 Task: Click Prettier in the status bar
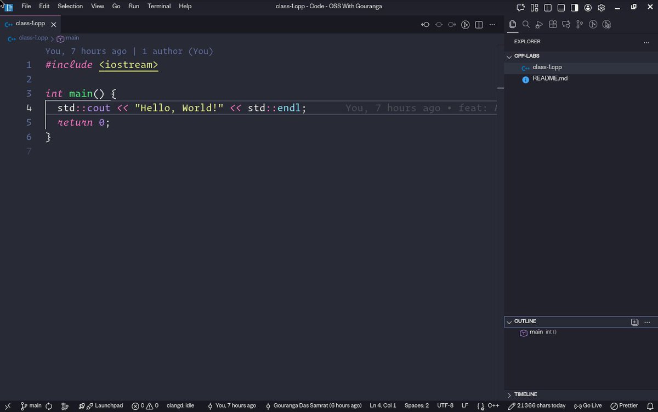pyautogui.click(x=624, y=406)
